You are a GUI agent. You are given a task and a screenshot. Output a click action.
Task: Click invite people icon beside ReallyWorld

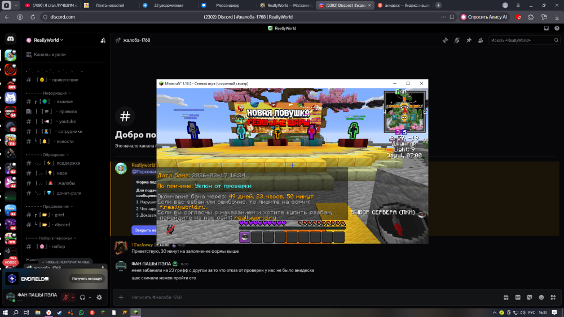pyautogui.click(x=103, y=40)
